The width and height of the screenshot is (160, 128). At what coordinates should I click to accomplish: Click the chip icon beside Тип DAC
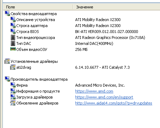pyautogui.click(x=13, y=43)
